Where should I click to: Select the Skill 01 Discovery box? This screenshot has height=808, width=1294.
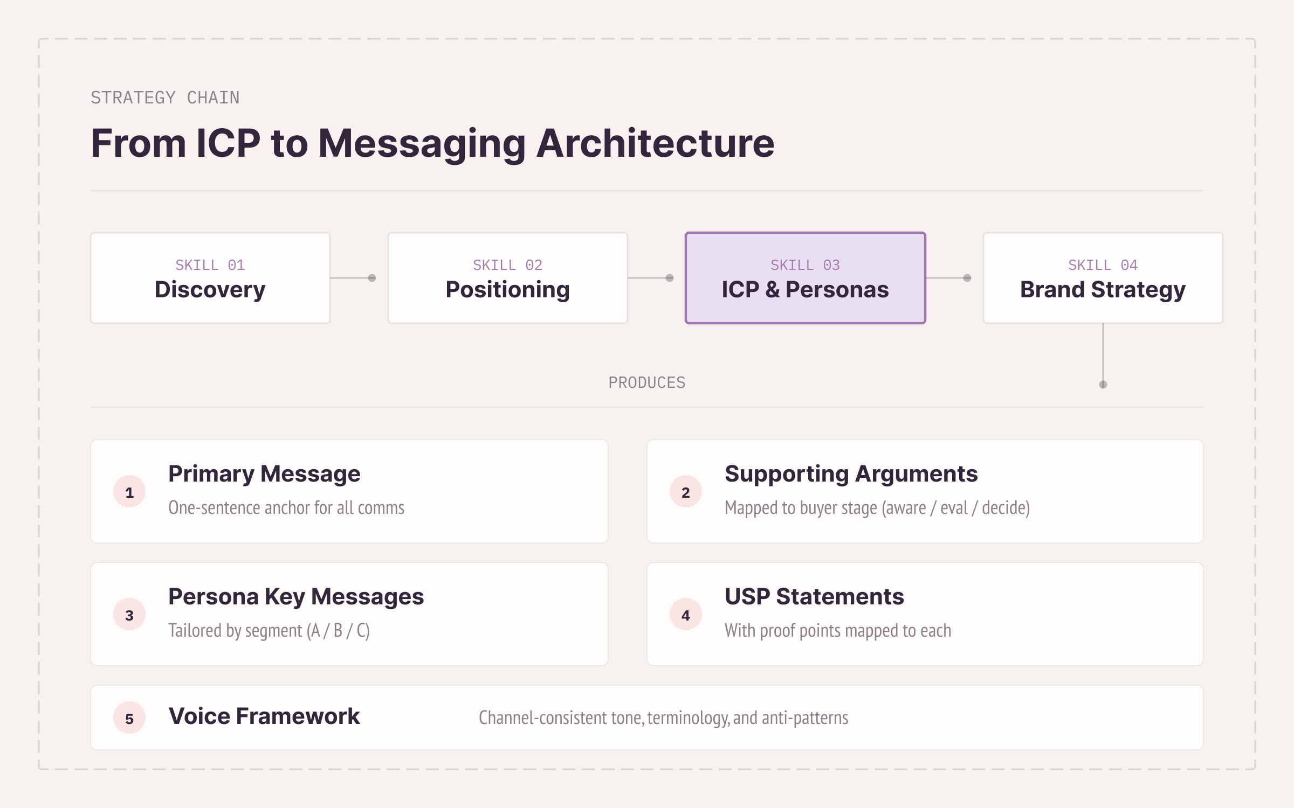click(x=210, y=278)
